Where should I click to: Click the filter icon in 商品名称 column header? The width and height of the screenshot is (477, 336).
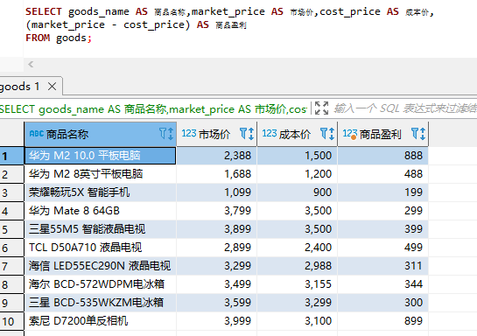163,134
